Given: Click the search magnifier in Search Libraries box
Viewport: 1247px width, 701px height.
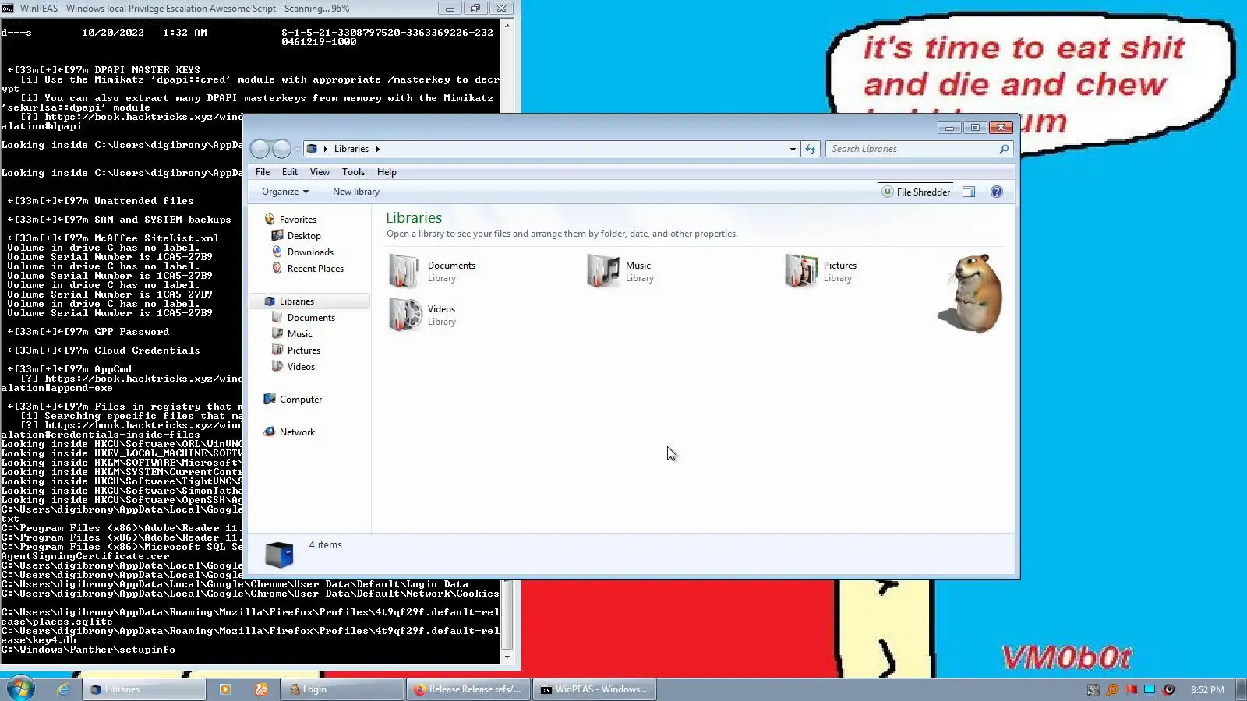Looking at the screenshot, I should [x=1004, y=149].
